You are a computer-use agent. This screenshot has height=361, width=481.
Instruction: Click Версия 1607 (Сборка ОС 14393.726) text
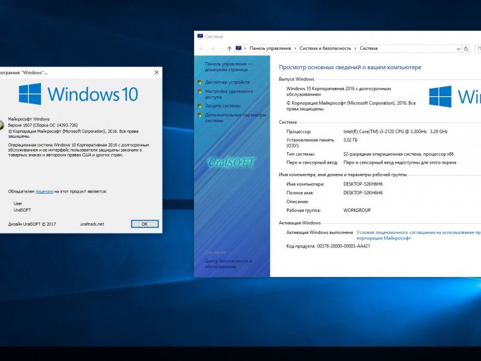pyautogui.click(x=43, y=125)
